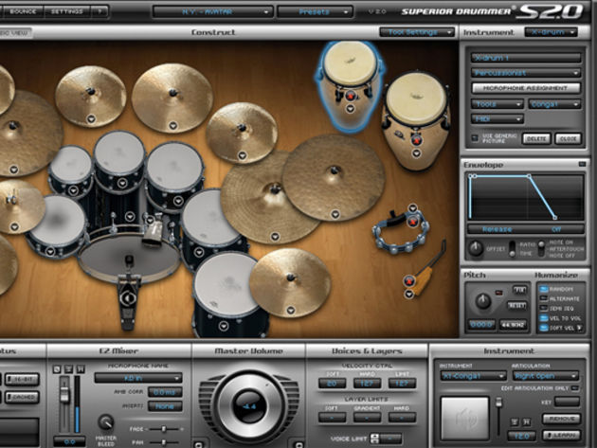Open the N.Y. Avatar library dropdown
Image resolution: width=597 pixels, height=448 pixels.
coord(212,11)
